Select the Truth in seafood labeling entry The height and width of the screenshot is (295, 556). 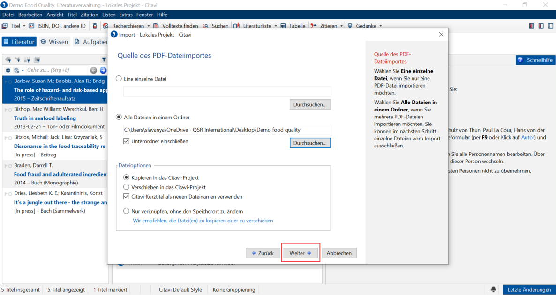(55, 118)
